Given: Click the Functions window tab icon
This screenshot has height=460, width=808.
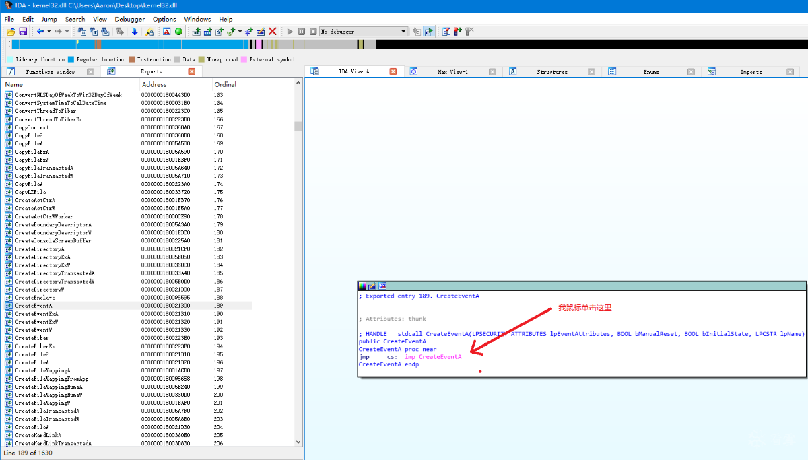Looking at the screenshot, I should click(11, 71).
